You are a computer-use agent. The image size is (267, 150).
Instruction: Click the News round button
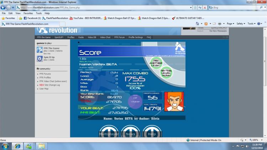pos(130,131)
